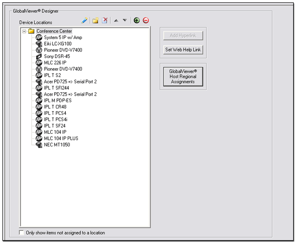Click the device icon next to Sony DSR-45
296x243 pixels.
(39, 56)
